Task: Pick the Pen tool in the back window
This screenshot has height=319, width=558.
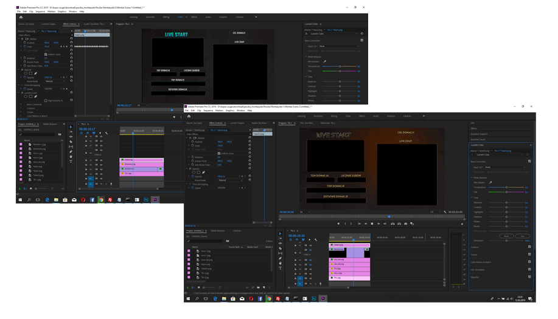Action: (x=71, y=152)
